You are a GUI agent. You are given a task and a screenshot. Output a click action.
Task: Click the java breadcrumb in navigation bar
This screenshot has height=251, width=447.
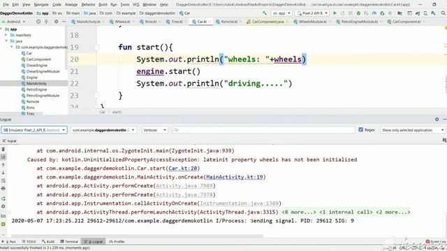click(x=90, y=13)
